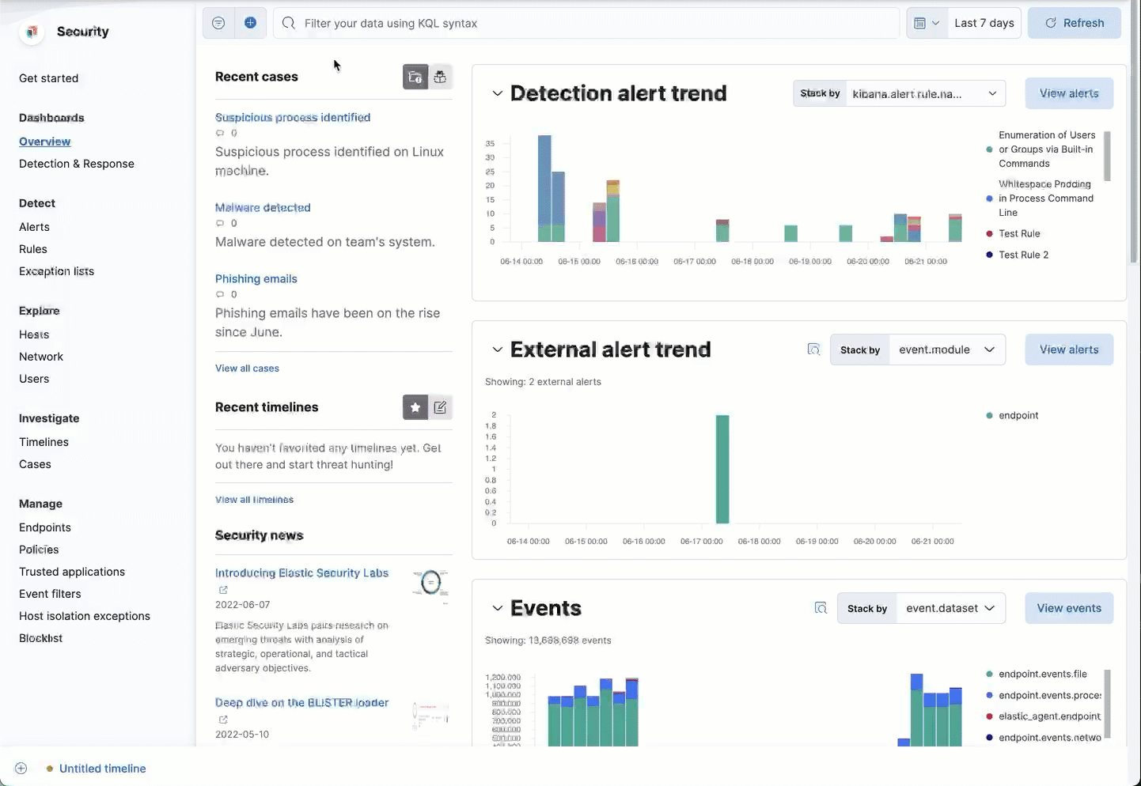Image resolution: width=1141 pixels, height=786 pixels.
Task: Collapse the Events panel chevron
Action: click(497, 608)
